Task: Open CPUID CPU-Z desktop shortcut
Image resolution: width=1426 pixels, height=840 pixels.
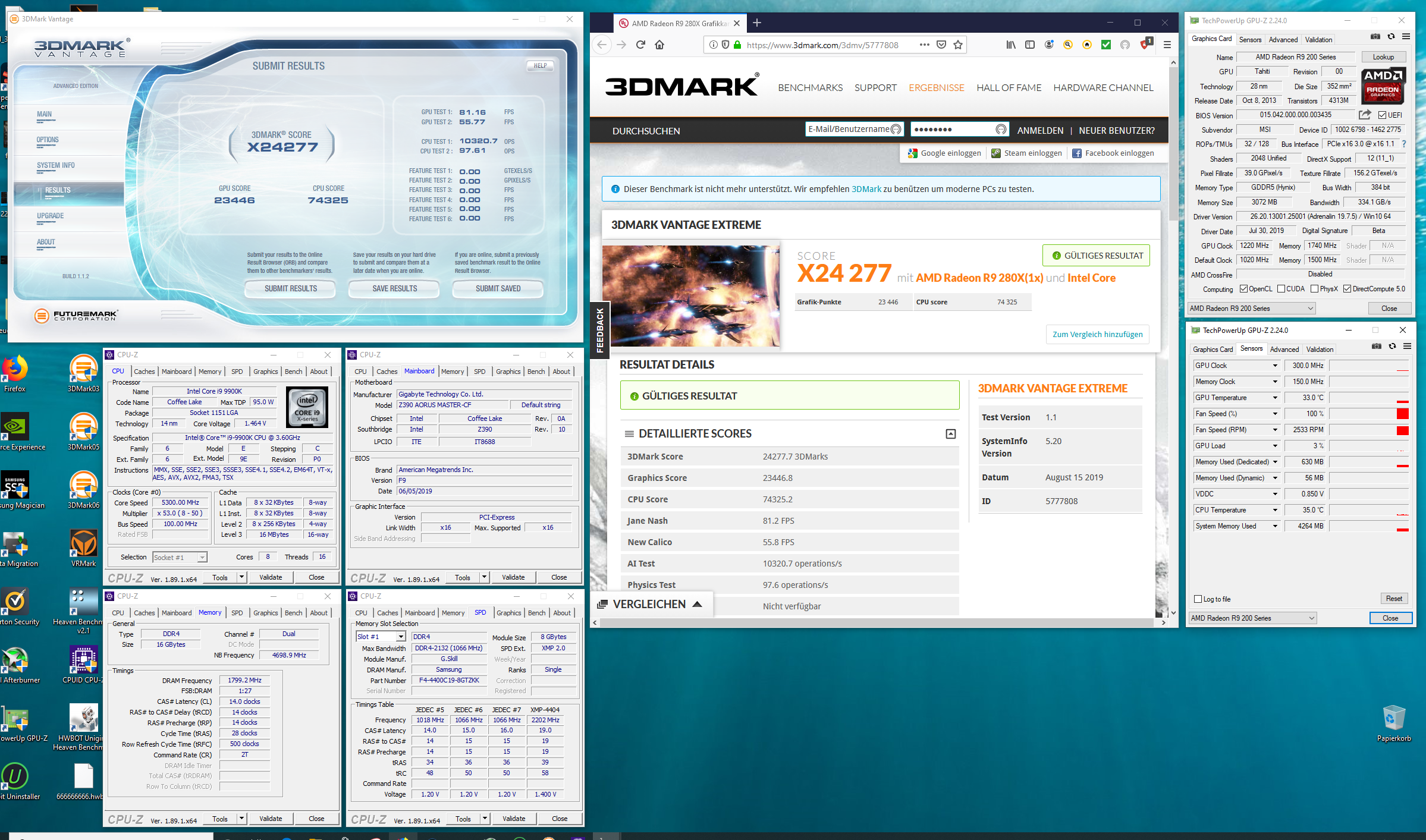Action: tap(83, 665)
